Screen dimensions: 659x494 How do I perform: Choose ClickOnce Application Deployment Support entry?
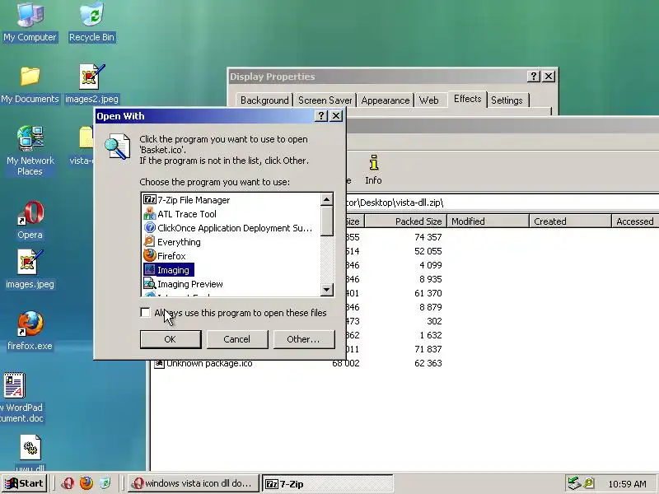(228, 228)
